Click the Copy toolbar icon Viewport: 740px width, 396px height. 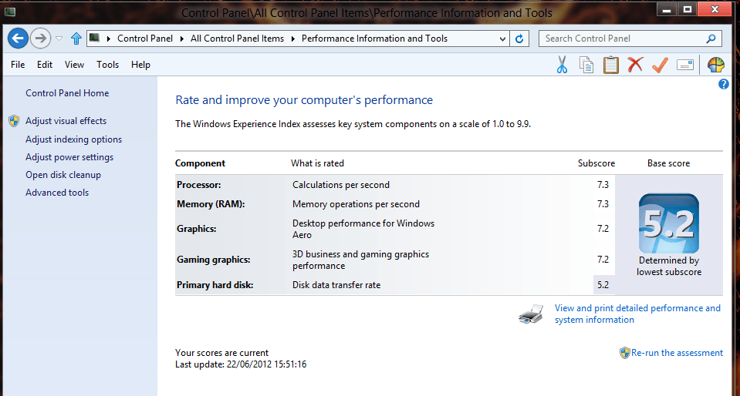point(586,65)
